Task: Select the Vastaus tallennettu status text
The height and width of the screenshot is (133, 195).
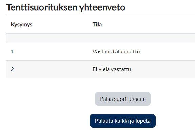Action: click(116, 52)
